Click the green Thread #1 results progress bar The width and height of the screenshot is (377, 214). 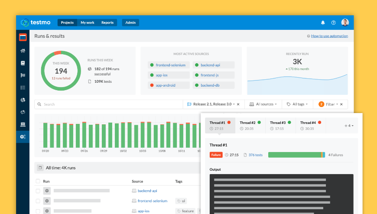click(295, 155)
